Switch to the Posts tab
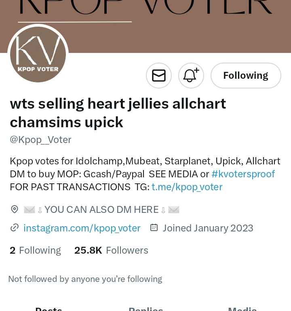 48,309
